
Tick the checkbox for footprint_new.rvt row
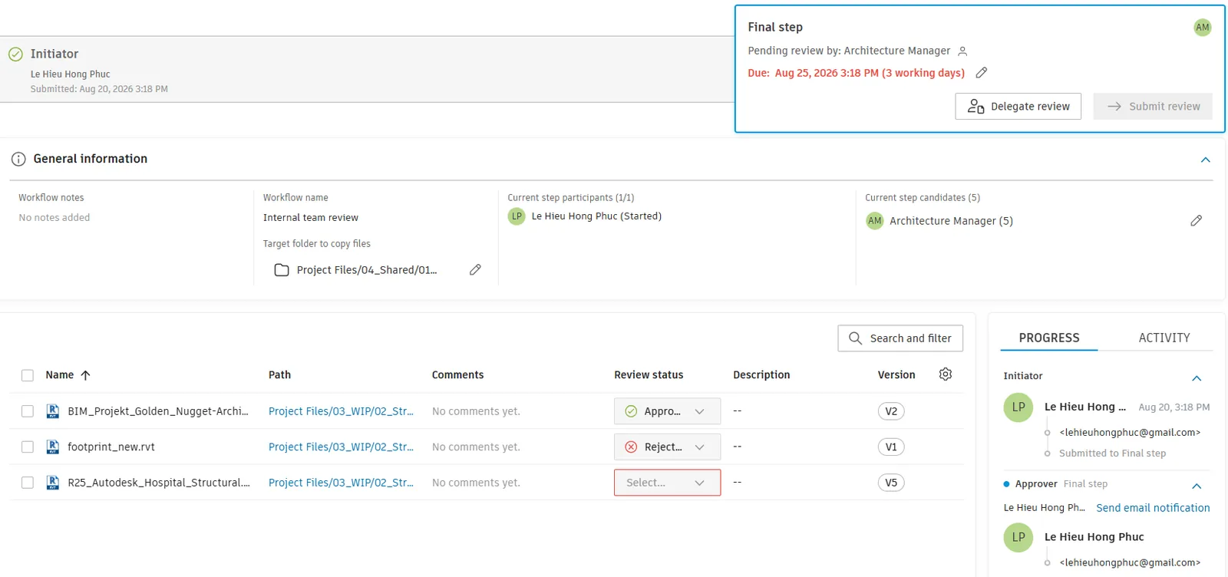(x=28, y=447)
